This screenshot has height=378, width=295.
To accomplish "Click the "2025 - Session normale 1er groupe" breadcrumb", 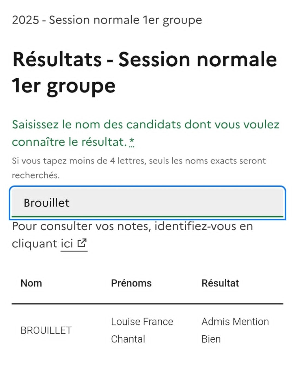I will click(107, 20).
